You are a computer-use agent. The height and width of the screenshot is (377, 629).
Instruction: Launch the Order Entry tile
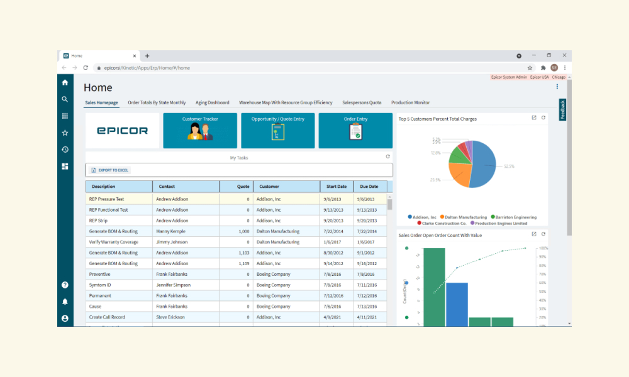click(x=355, y=131)
